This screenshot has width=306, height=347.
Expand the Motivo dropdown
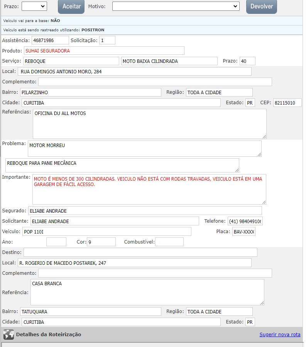[176, 6]
